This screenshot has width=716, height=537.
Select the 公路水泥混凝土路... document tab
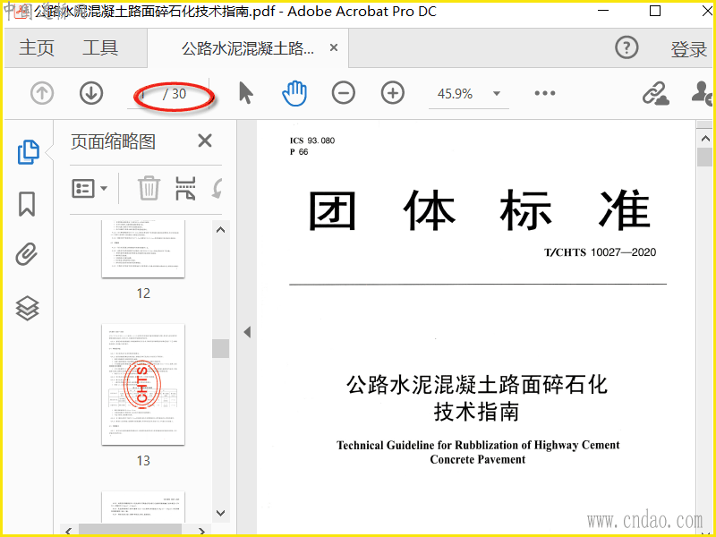[248, 48]
